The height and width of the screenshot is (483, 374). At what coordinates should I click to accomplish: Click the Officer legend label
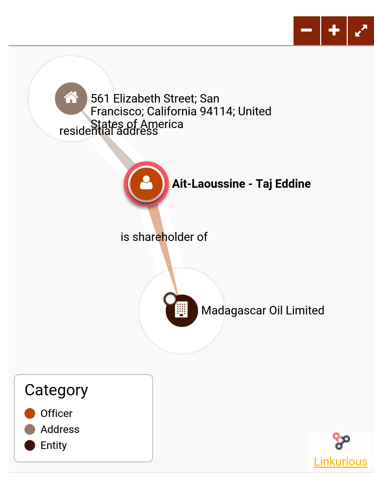[56, 413]
